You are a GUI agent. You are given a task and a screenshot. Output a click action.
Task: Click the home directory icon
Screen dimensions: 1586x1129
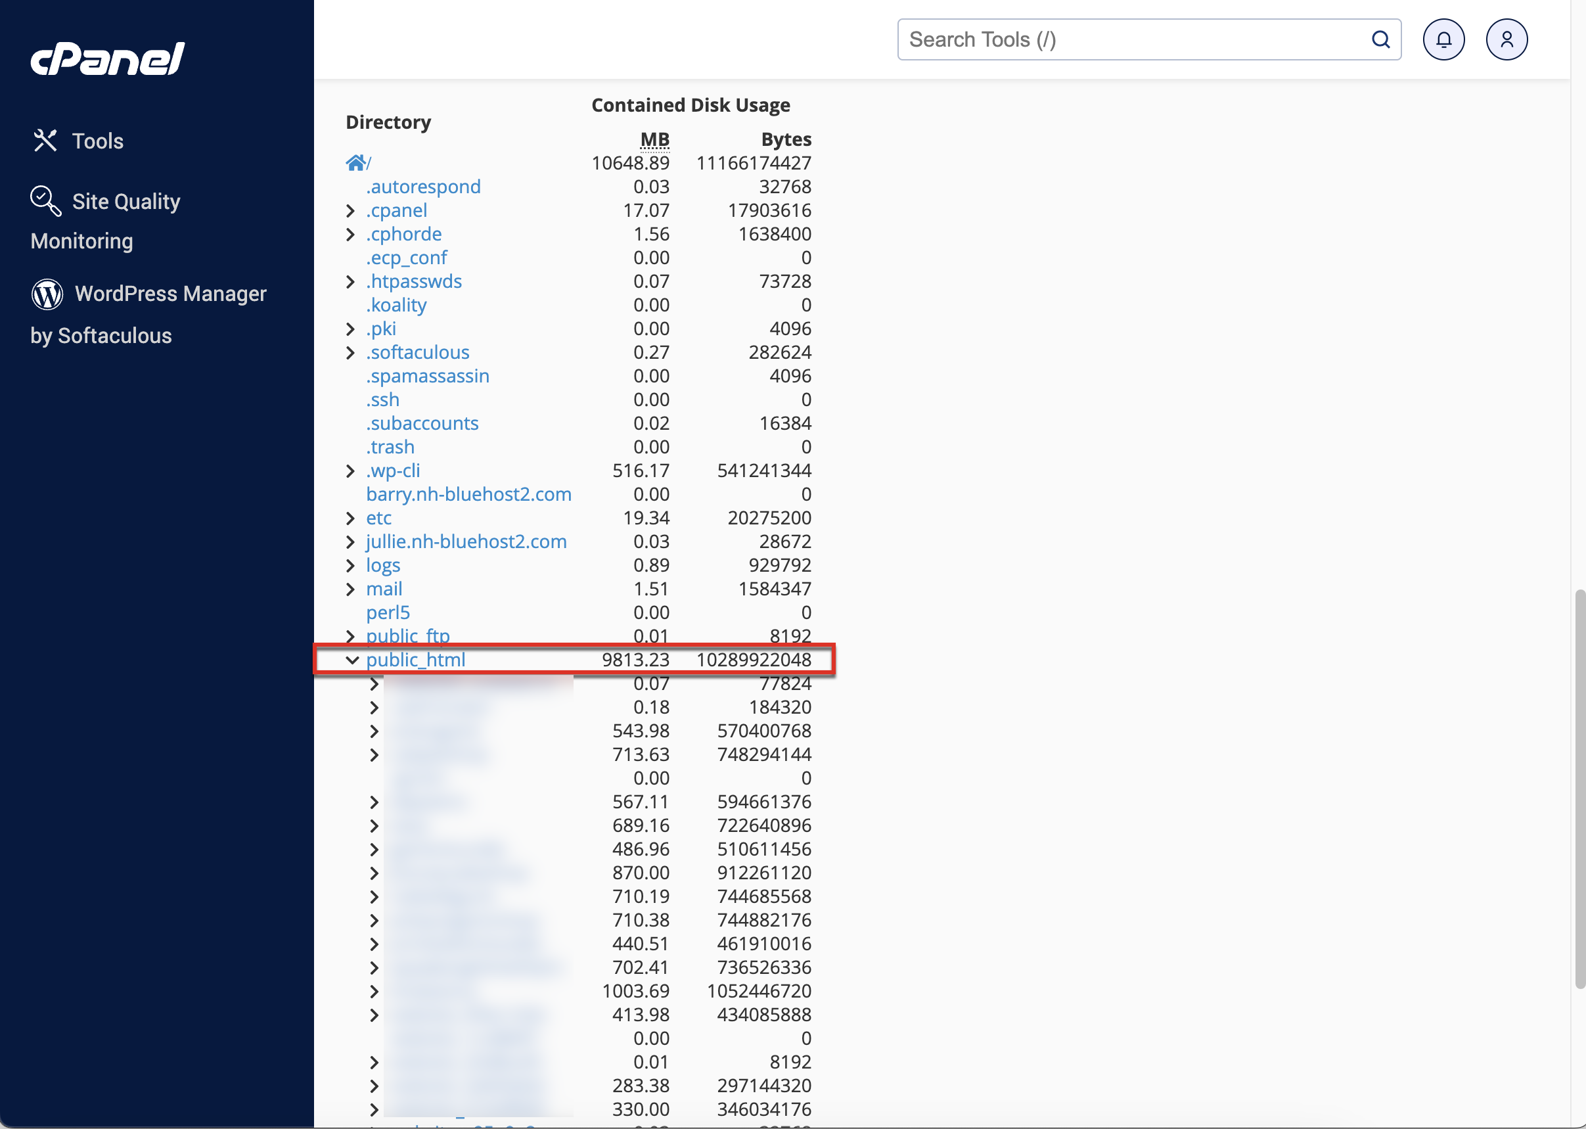[x=355, y=163]
